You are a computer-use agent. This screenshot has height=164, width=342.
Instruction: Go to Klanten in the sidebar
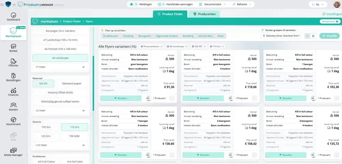point(13,107)
